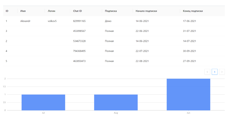This screenshot has height=120, width=228.
Task: Click the Логин column header
Action: 51,11
